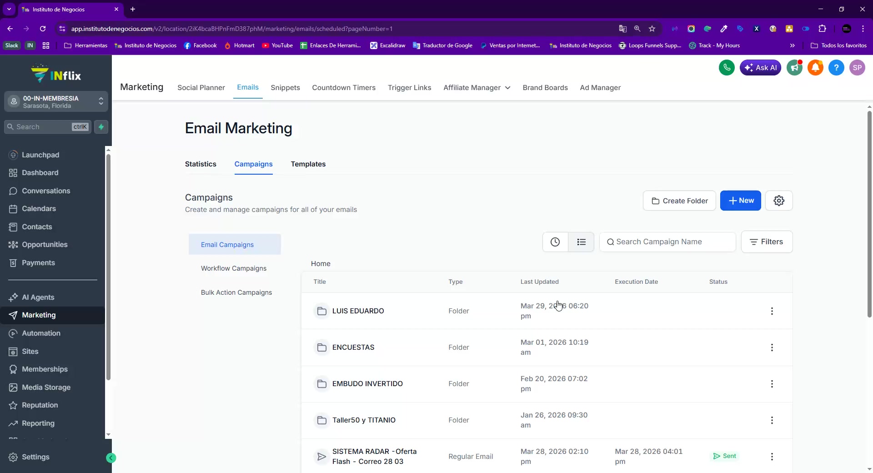Click the green phone dialer icon
This screenshot has width=873, height=473.
pos(727,68)
